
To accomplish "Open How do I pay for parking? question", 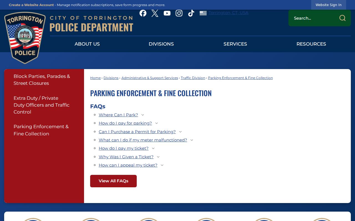I will point(125,123).
